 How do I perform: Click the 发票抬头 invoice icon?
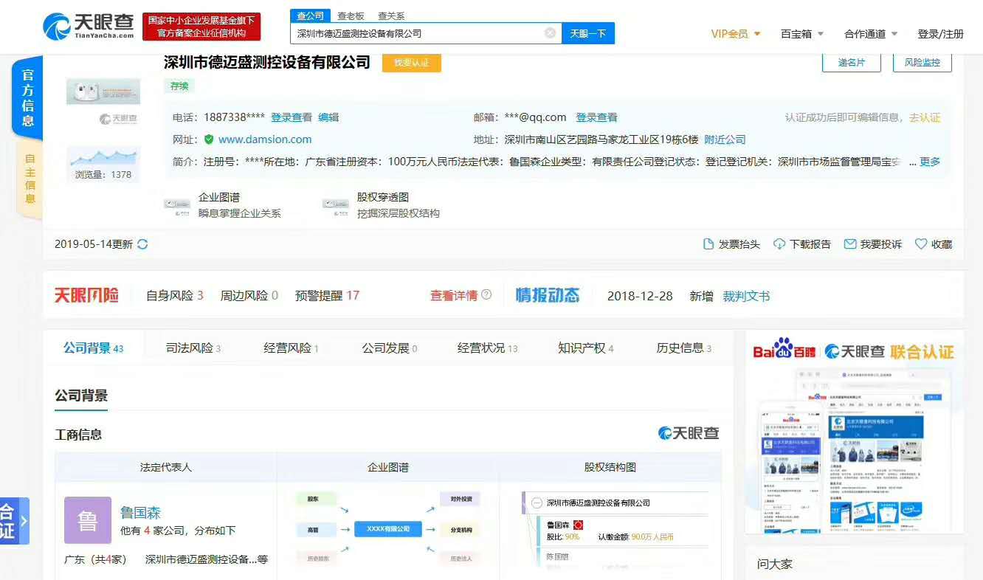(708, 244)
